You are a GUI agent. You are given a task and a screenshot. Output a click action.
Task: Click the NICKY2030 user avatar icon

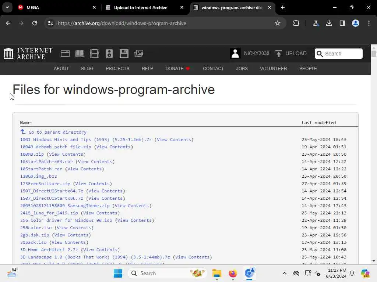coord(235,54)
